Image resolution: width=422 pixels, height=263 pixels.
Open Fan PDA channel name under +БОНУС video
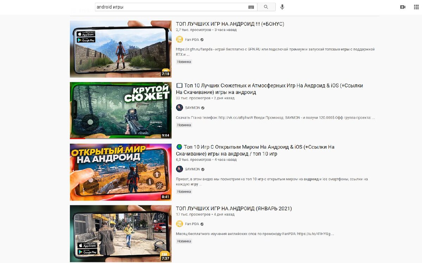point(192,40)
